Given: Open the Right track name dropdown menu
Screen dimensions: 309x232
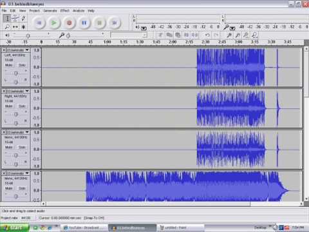Looking at the screenshot, I should point(17,91).
